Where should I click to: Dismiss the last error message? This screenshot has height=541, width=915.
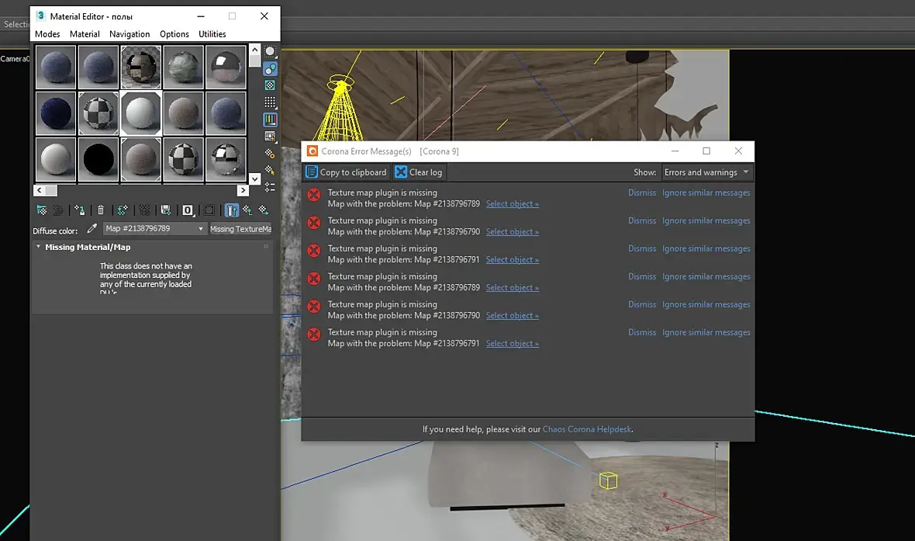[x=642, y=332]
